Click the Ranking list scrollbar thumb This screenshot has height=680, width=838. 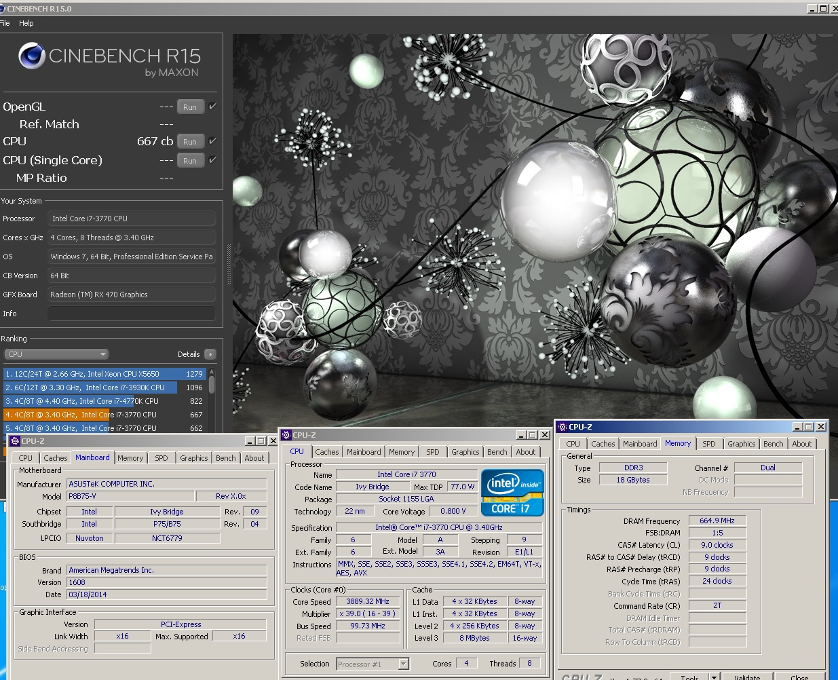click(212, 384)
